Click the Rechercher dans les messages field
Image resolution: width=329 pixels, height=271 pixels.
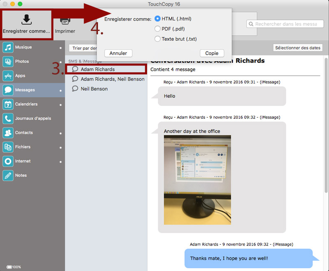[x=285, y=24]
